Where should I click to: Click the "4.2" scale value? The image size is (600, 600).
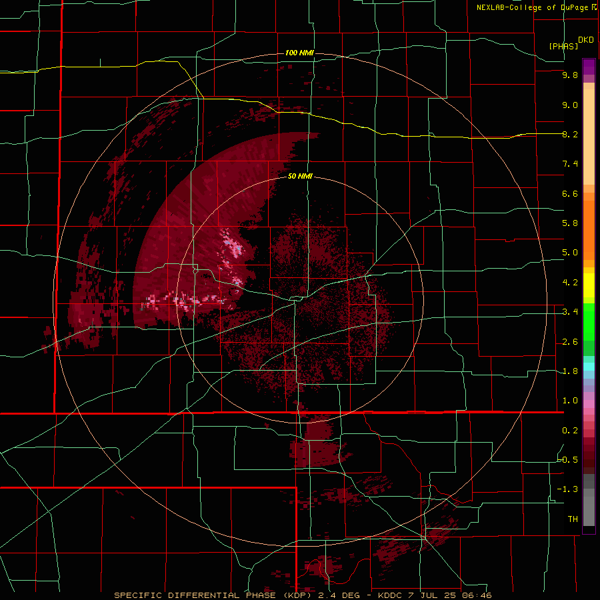coord(570,283)
